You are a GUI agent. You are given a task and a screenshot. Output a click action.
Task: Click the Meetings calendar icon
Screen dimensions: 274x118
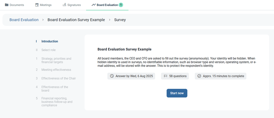pyautogui.click(x=37, y=5)
